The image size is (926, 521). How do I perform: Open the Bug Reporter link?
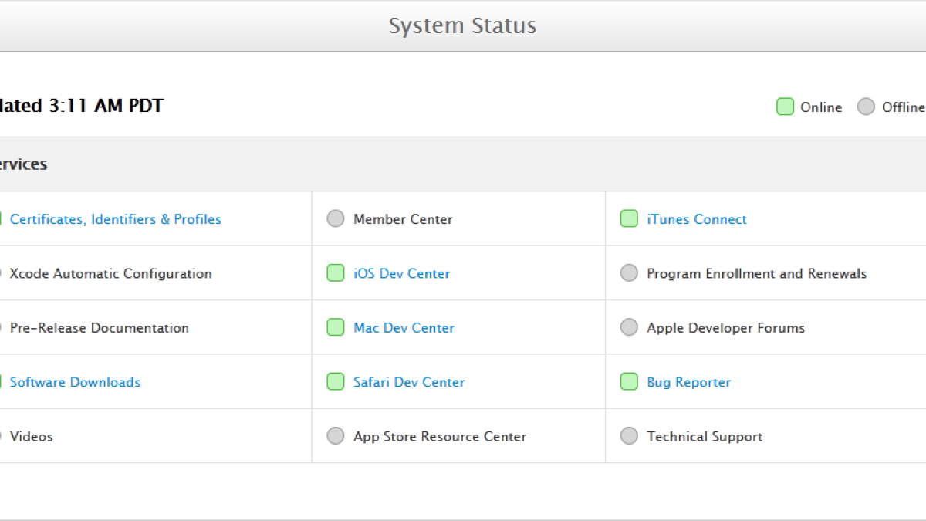click(688, 382)
